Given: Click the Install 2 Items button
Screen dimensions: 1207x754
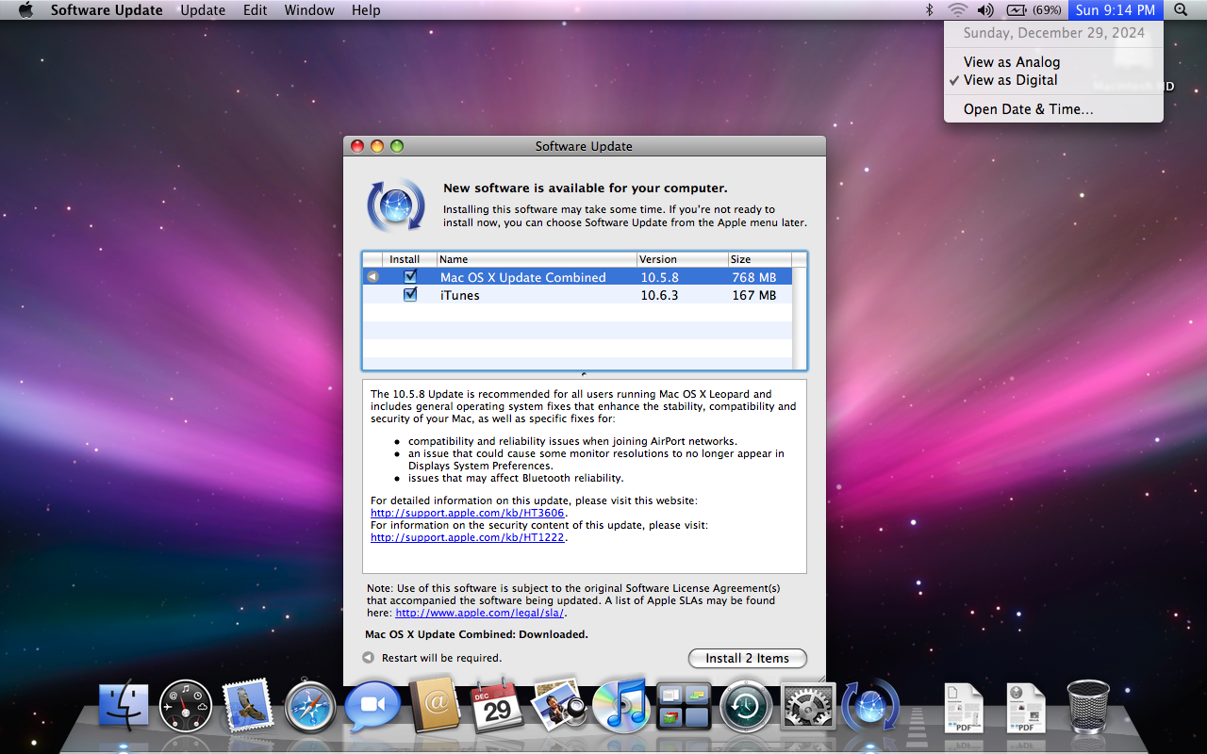Looking at the screenshot, I should [748, 658].
